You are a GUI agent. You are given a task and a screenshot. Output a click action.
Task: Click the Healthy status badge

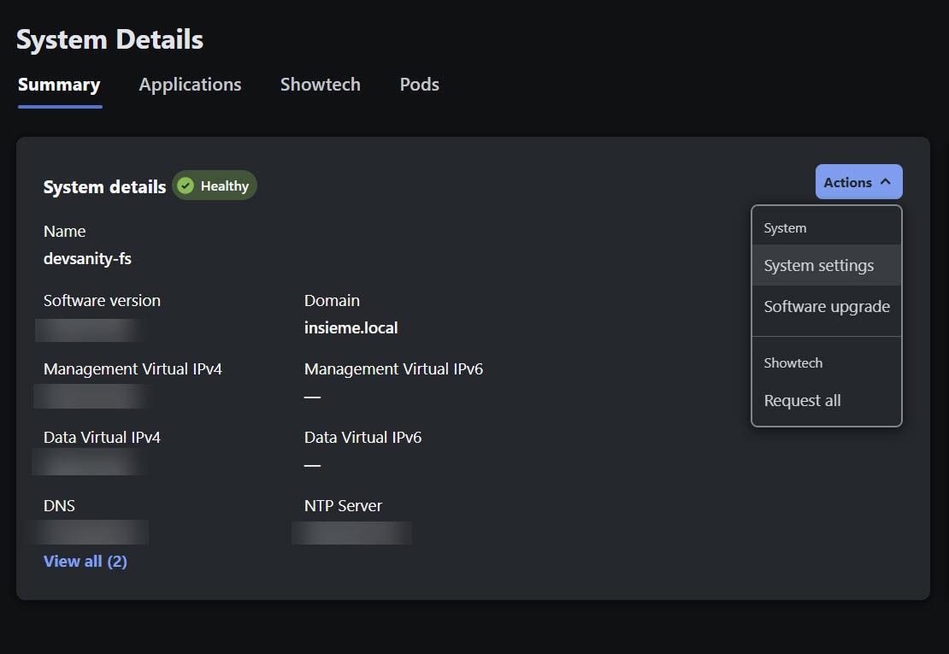215,186
